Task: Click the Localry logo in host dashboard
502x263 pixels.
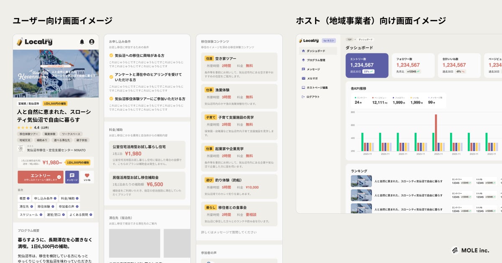Action: point(309,40)
